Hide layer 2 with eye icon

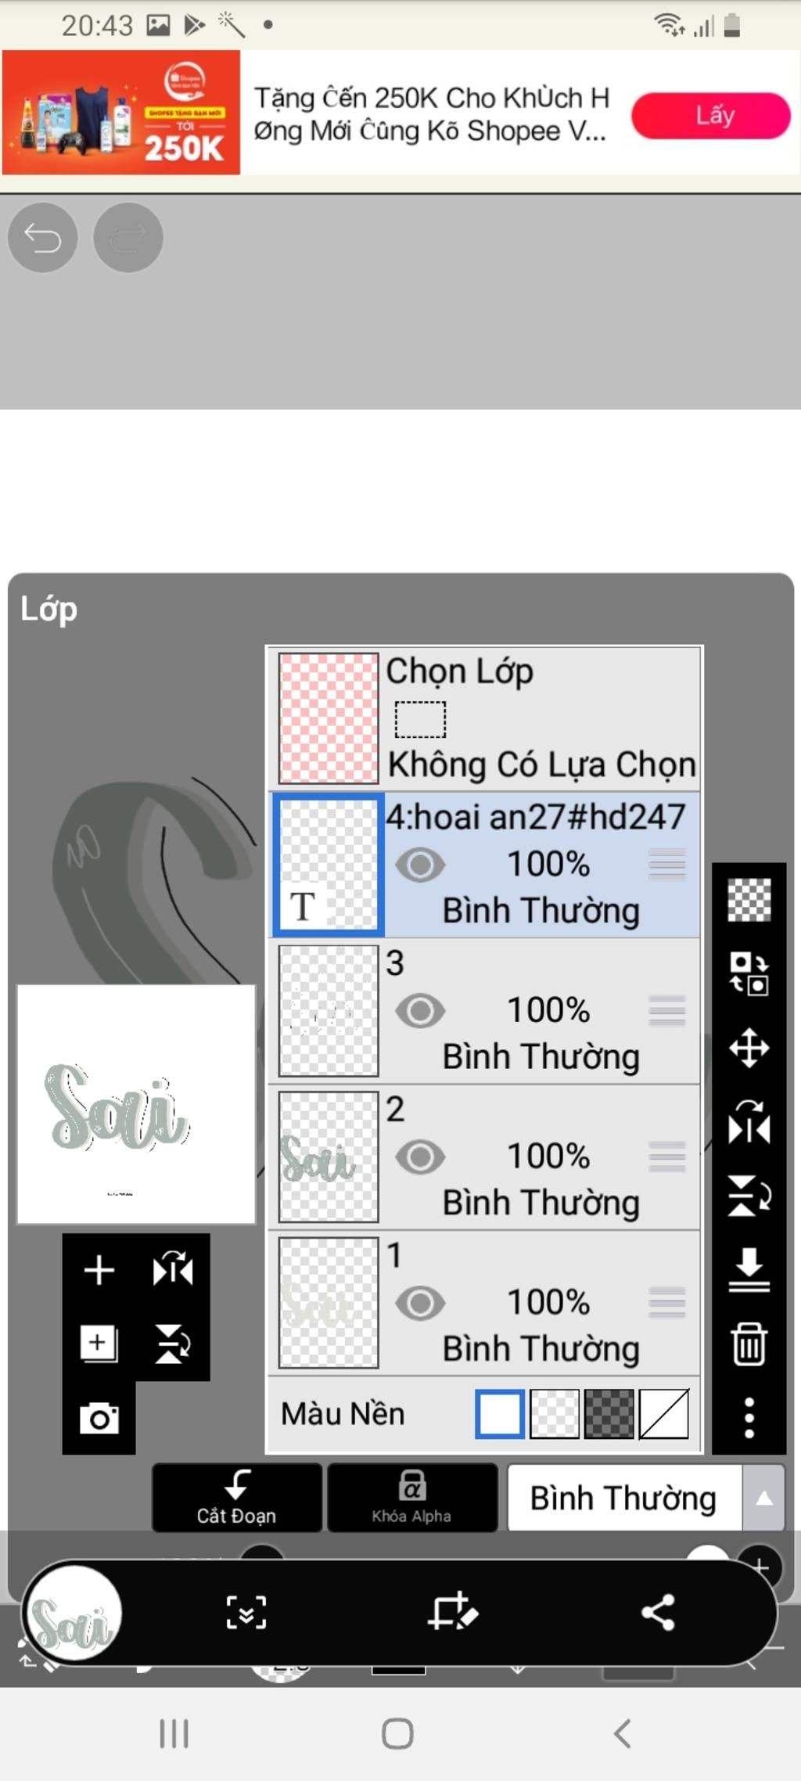[x=420, y=1157]
